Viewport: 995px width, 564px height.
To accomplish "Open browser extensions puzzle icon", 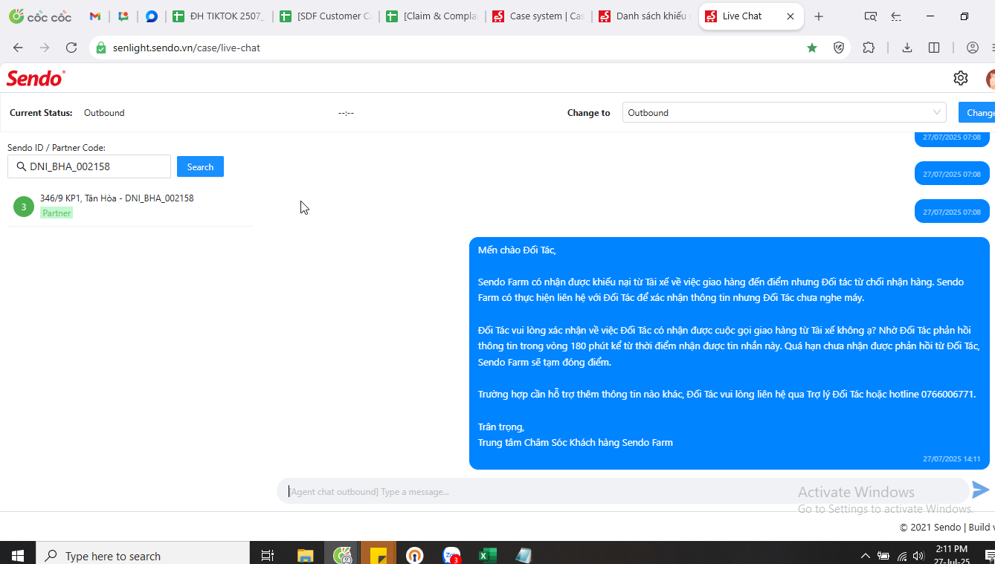I will 869,48.
